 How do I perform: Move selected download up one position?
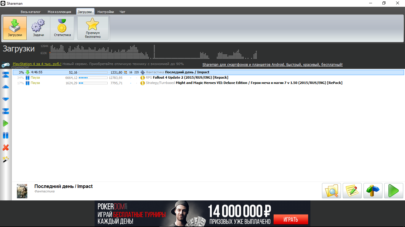pos(6,87)
